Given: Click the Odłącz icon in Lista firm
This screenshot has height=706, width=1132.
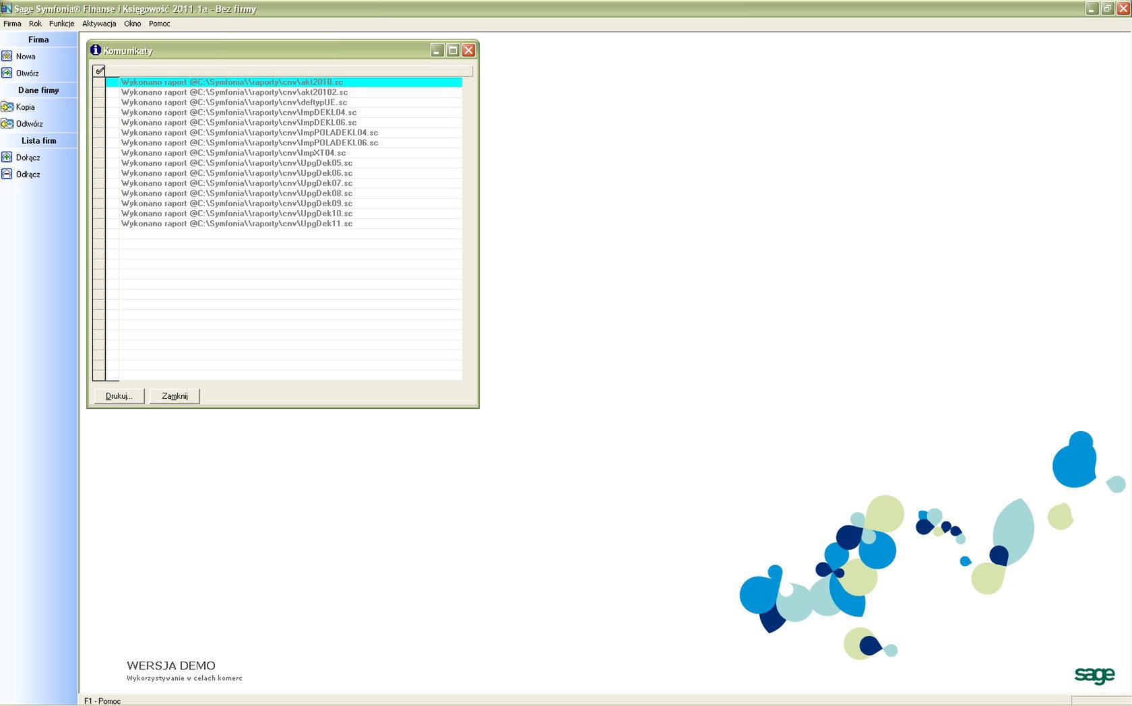Looking at the screenshot, I should (7, 174).
